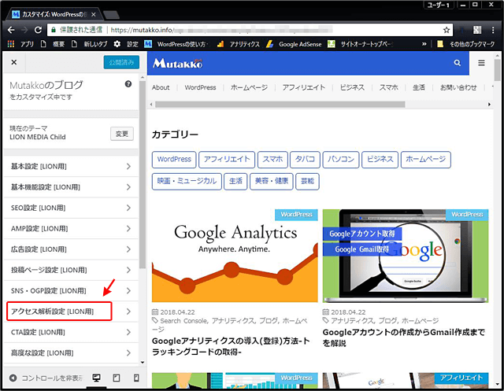Open Googleアカウント取得 article thumbnail
Viewport: 504px width, 391px height.
tap(406, 256)
